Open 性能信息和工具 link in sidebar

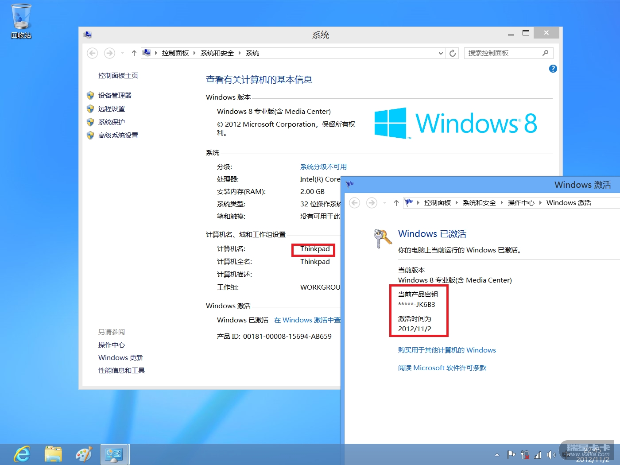(x=121, y=370)
